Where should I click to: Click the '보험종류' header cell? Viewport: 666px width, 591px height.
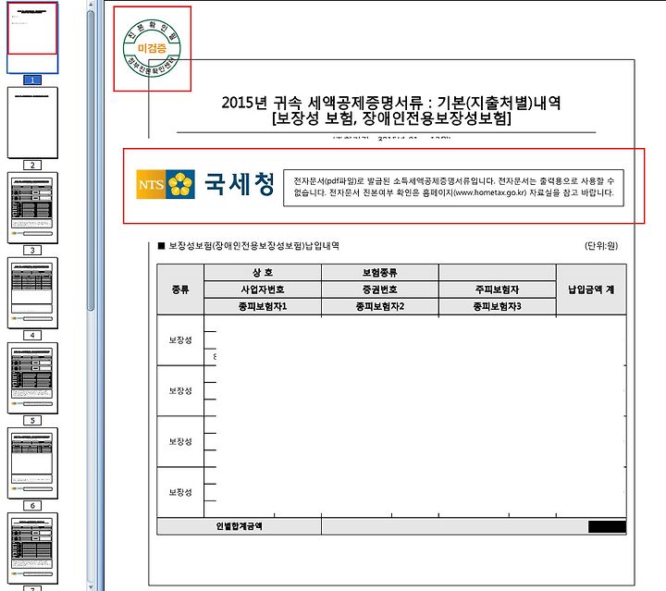tap(380, 272)
